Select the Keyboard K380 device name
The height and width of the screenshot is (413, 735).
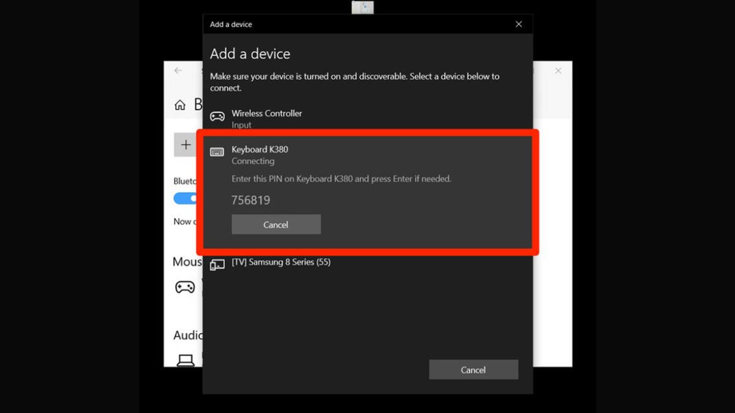(260, 149)
